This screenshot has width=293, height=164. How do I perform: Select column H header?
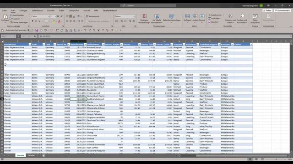tap(78, 41)
